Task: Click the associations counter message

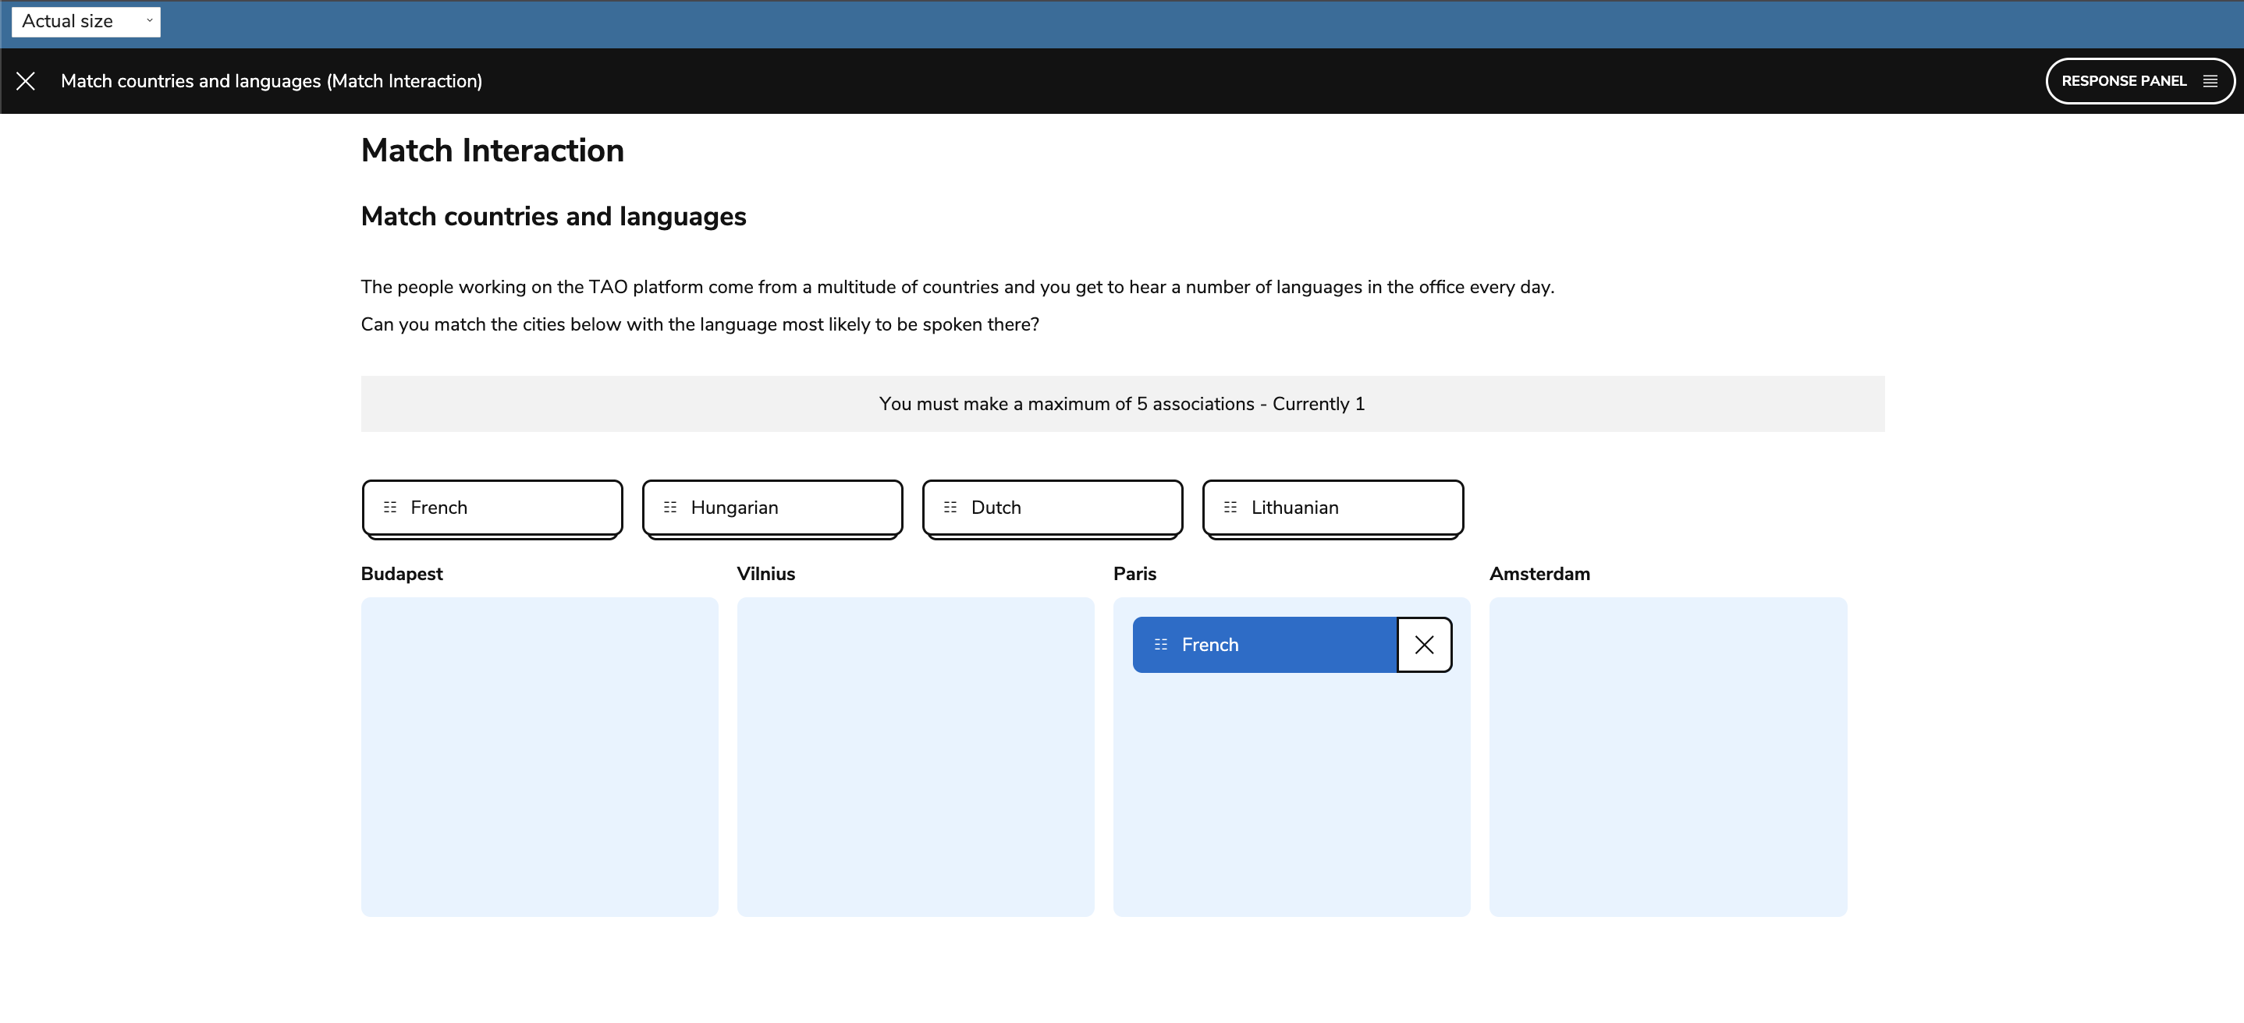Action: 1122,404
